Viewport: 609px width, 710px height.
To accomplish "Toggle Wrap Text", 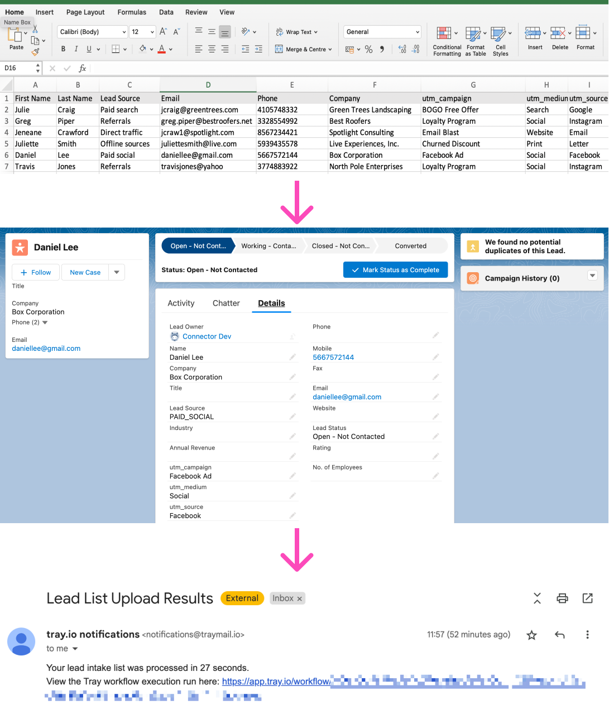I will [296, 32].
